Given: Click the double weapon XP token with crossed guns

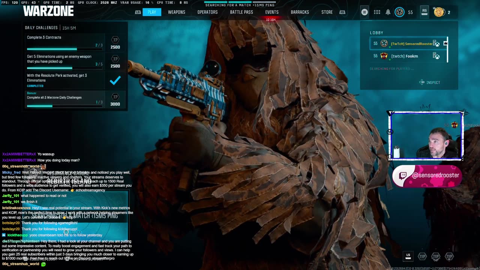Looking at the screenshot, I should 436,256.
